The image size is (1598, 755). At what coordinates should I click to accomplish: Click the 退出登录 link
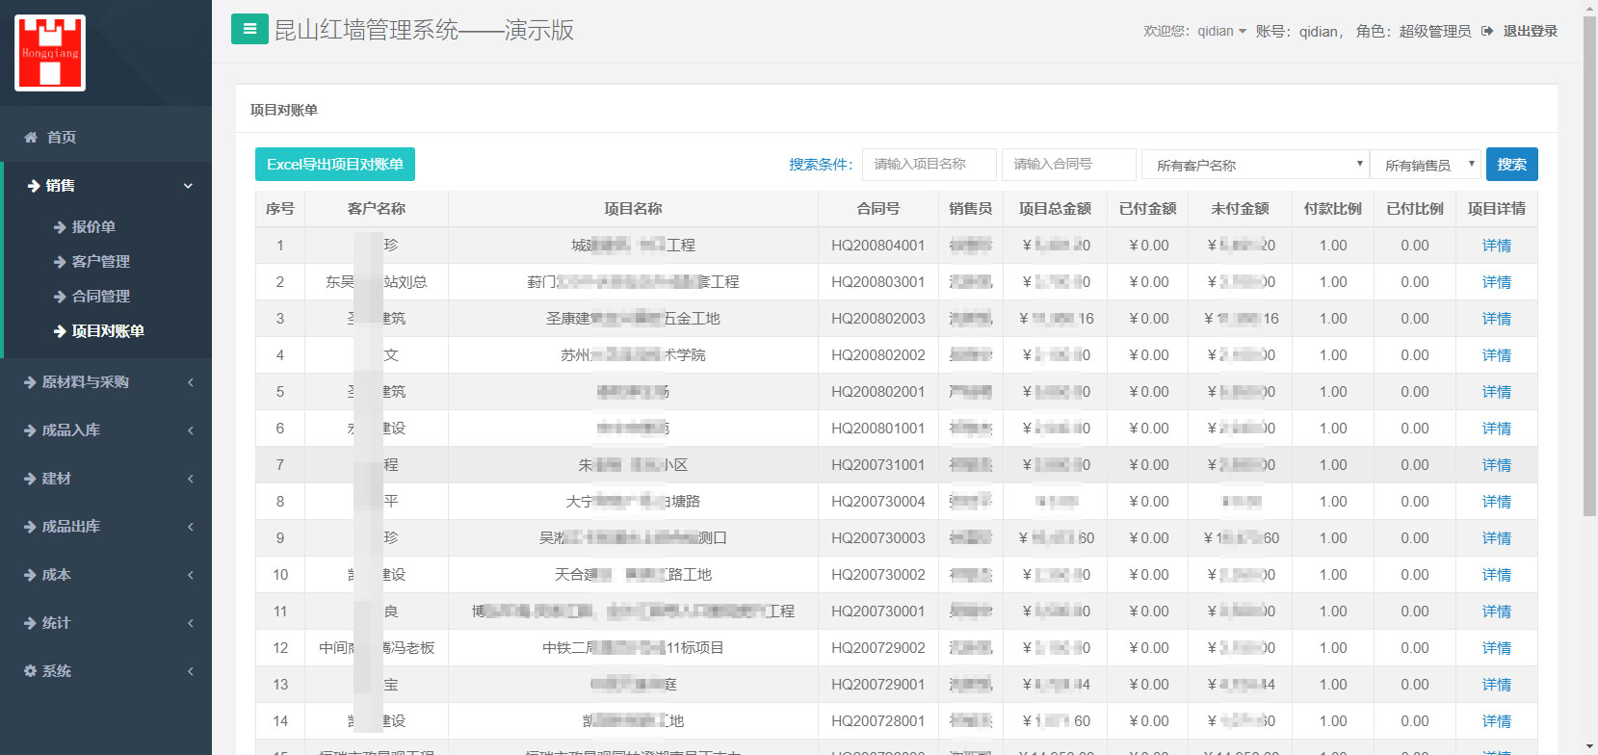1530,31
